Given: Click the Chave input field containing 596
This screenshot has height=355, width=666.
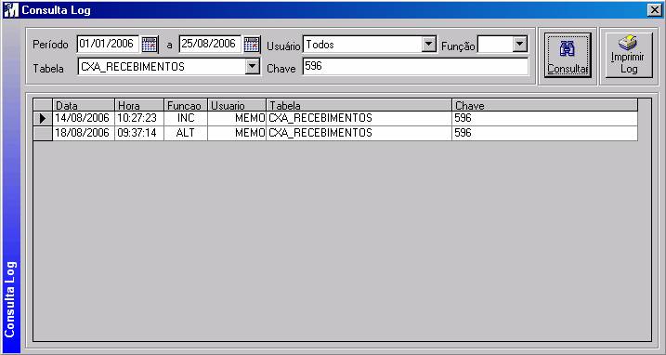Looking at the screenshot, I should click(x=415, y=66).
